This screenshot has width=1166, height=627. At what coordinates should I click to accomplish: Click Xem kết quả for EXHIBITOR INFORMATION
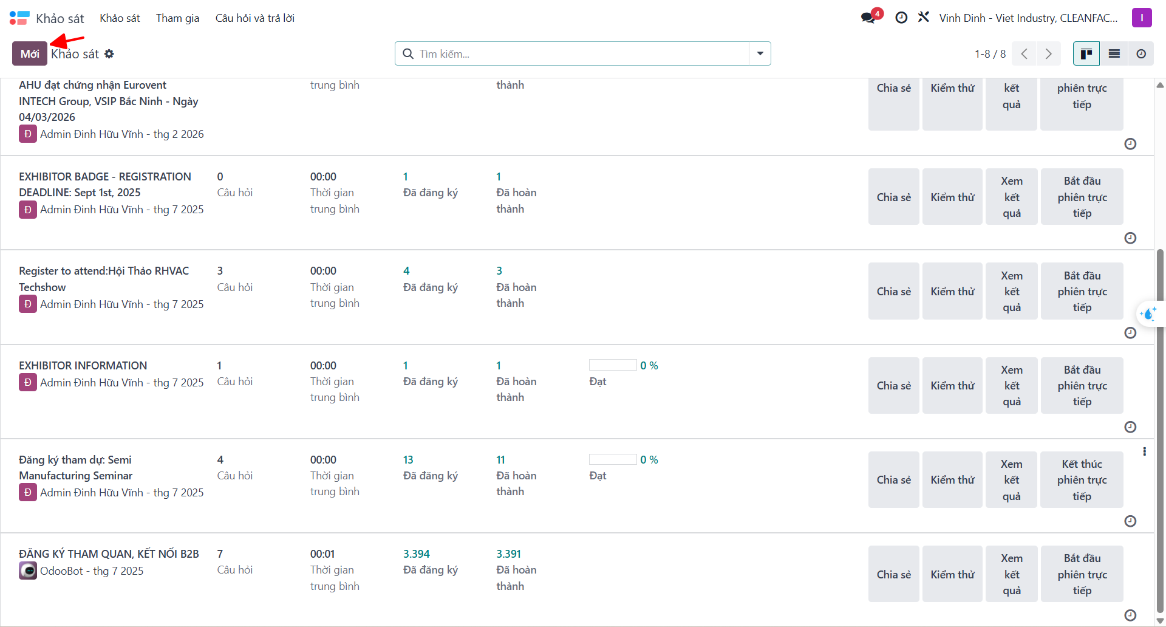[1012, 386]
